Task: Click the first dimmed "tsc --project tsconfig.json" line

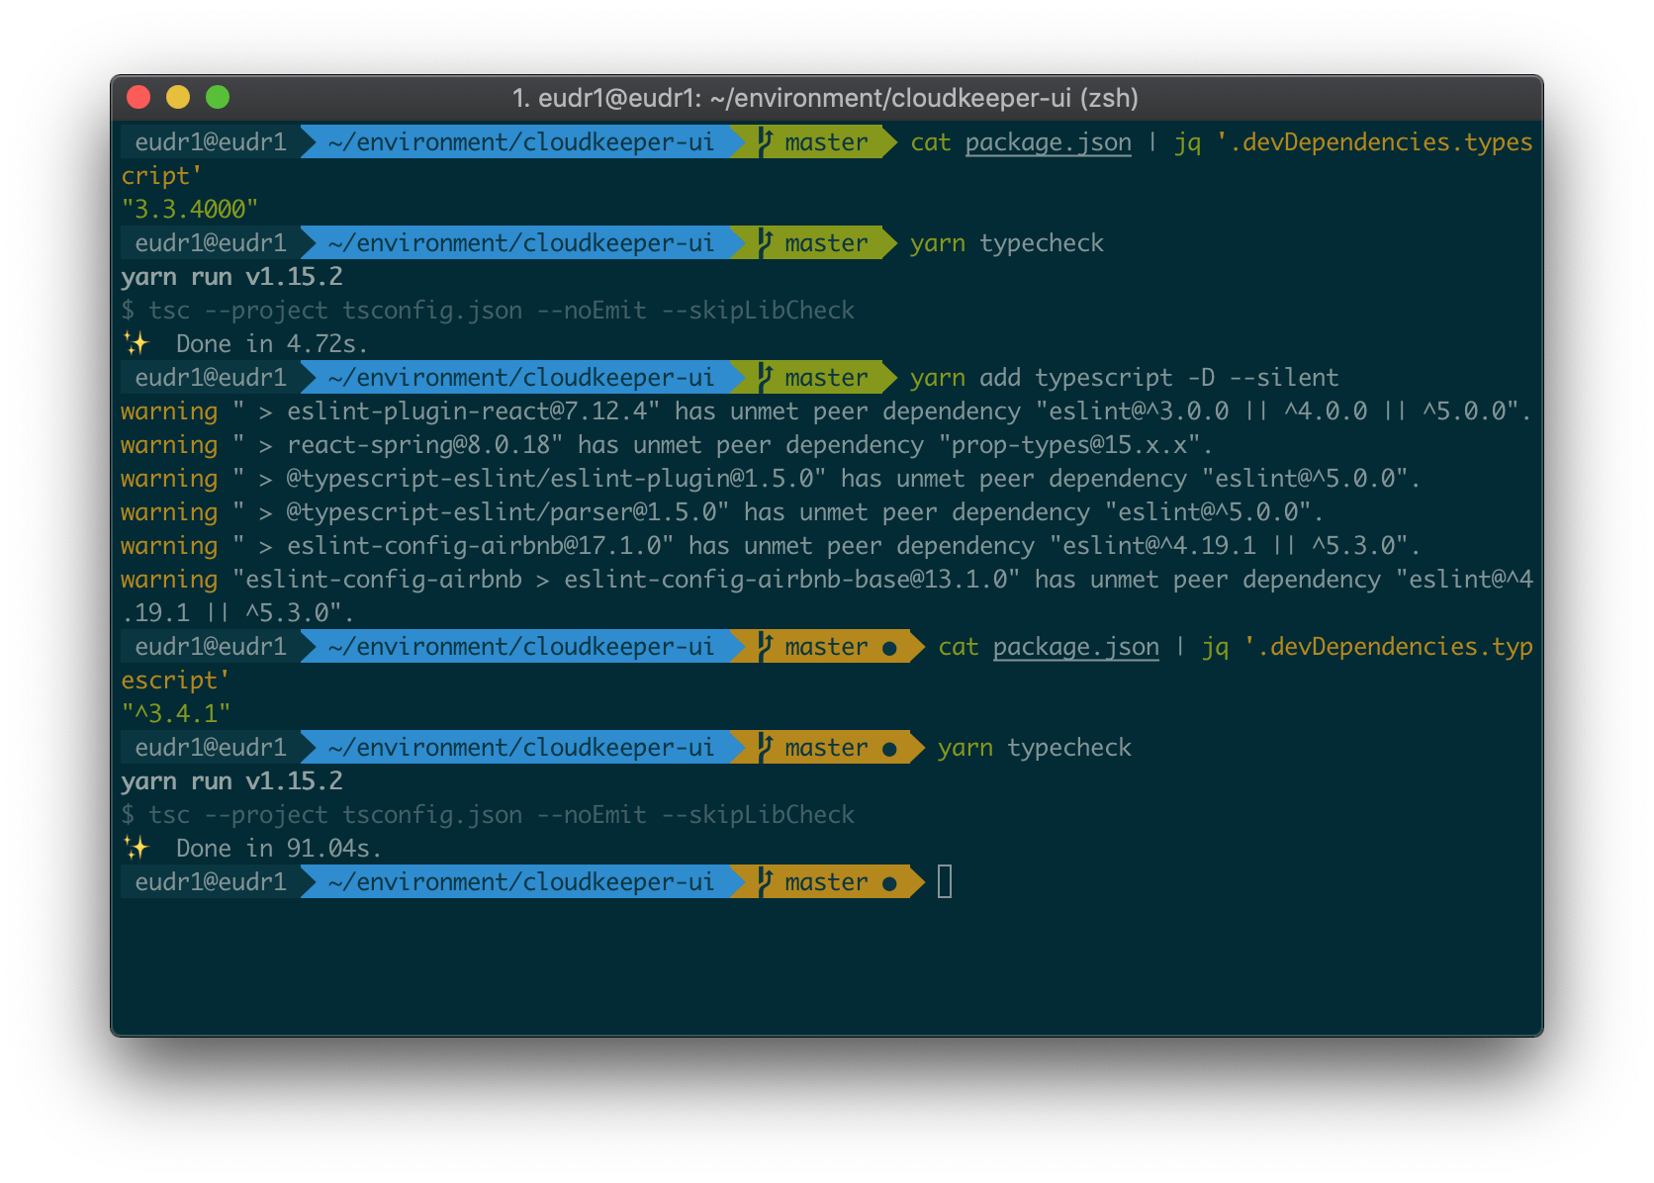Action: 488,311
